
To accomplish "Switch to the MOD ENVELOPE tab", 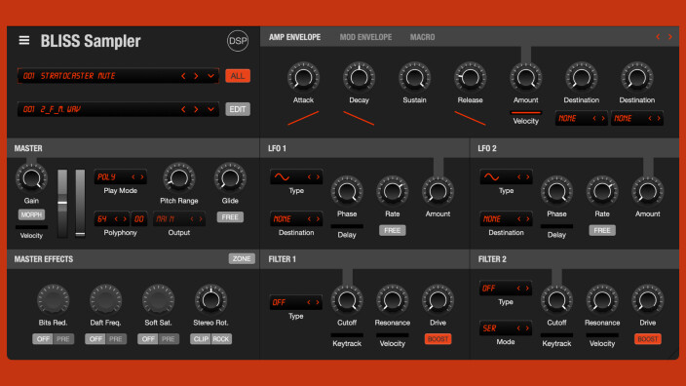I will (365, 37).
